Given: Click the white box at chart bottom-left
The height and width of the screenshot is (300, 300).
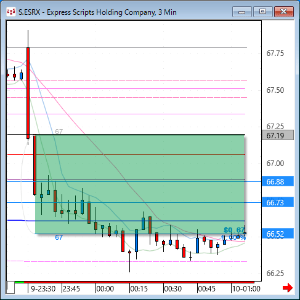Looking at the screenshot, I should 10,288.
